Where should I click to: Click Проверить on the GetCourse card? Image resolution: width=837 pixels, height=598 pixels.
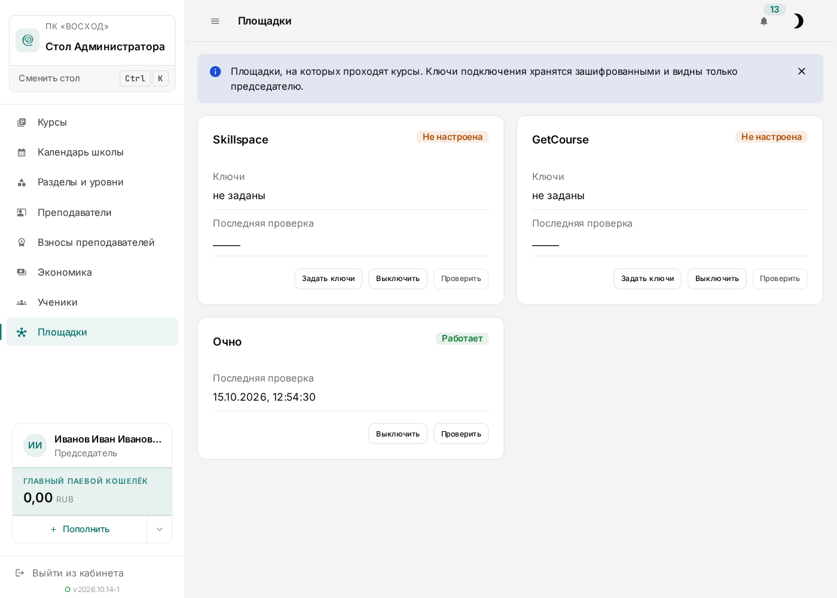pyautogui.click(x=780, y=279)
